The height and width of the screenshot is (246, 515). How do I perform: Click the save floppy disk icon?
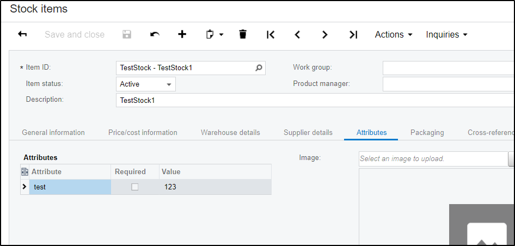pos(127,34)
